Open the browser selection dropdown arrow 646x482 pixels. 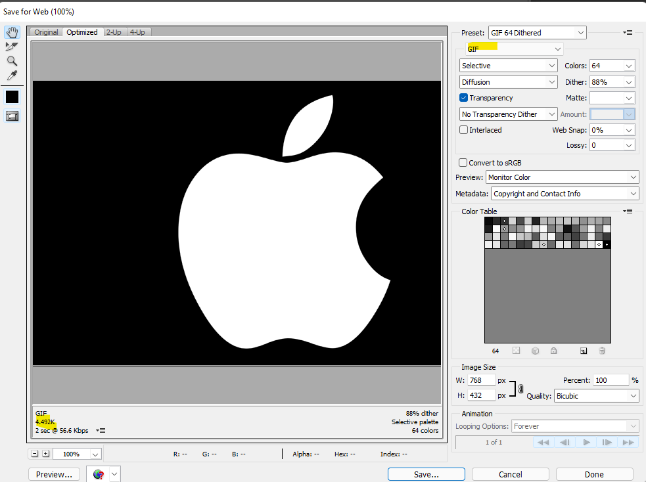point(114,474)
